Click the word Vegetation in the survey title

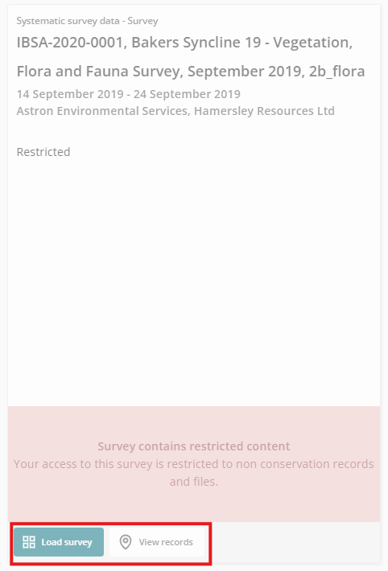coord(313,43)
